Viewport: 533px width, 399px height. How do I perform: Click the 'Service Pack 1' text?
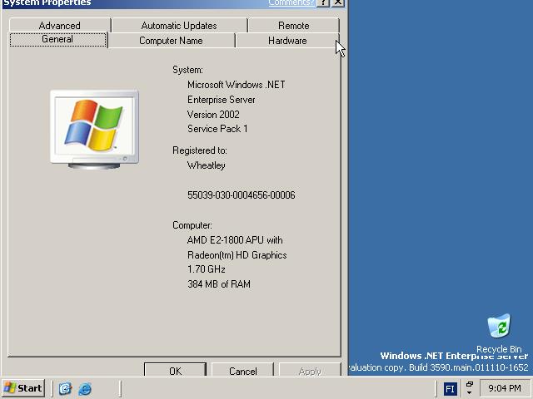217,129
